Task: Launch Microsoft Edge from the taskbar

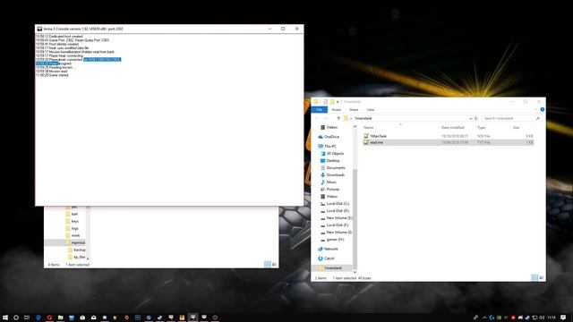Action: click(x=38, y=318)
